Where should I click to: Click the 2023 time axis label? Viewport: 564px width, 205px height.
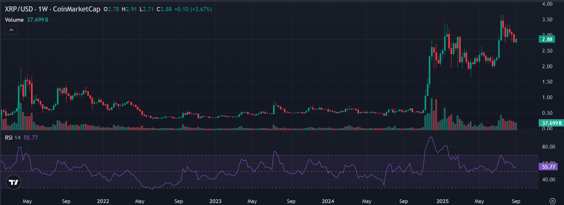coord(215,201)
